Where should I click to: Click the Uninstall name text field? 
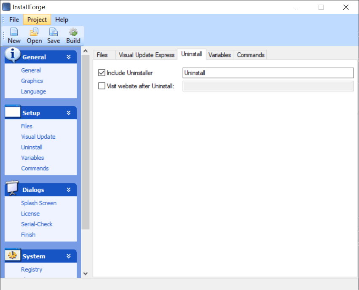point(268,73)
